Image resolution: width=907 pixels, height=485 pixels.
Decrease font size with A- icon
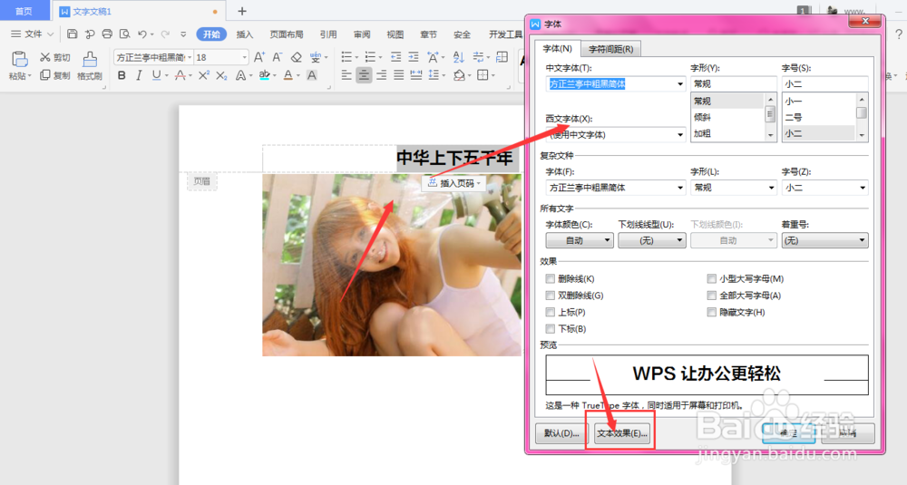[277, 56]
